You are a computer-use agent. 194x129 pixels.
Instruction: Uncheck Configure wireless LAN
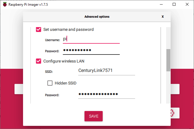pos(38,61)
